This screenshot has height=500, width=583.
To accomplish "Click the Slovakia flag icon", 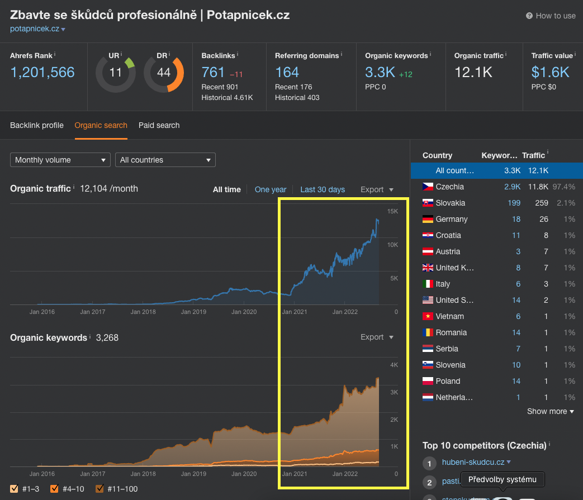I will (428, 203).
